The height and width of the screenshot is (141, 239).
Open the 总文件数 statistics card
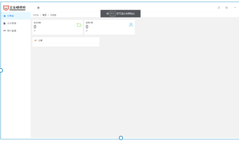(x=57, y=27)
